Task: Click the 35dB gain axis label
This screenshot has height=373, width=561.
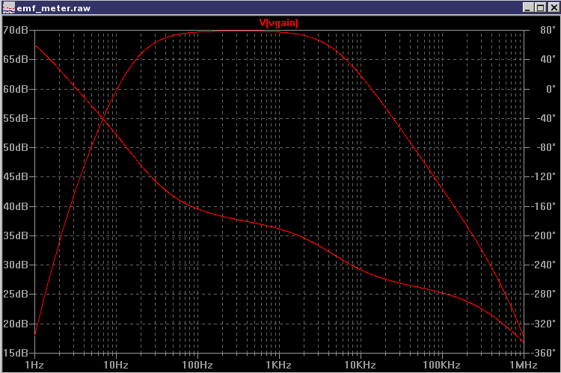Action: (x=16, y=235)
